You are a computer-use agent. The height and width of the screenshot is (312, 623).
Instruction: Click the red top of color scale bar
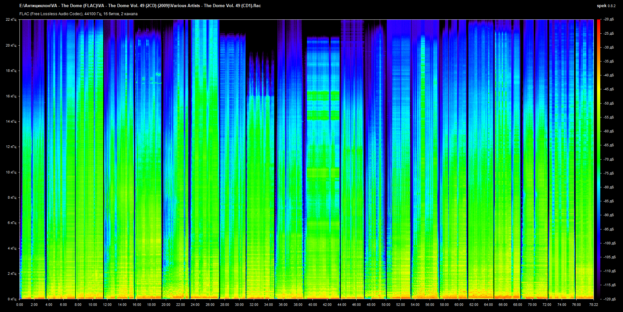tap(598, 23)
